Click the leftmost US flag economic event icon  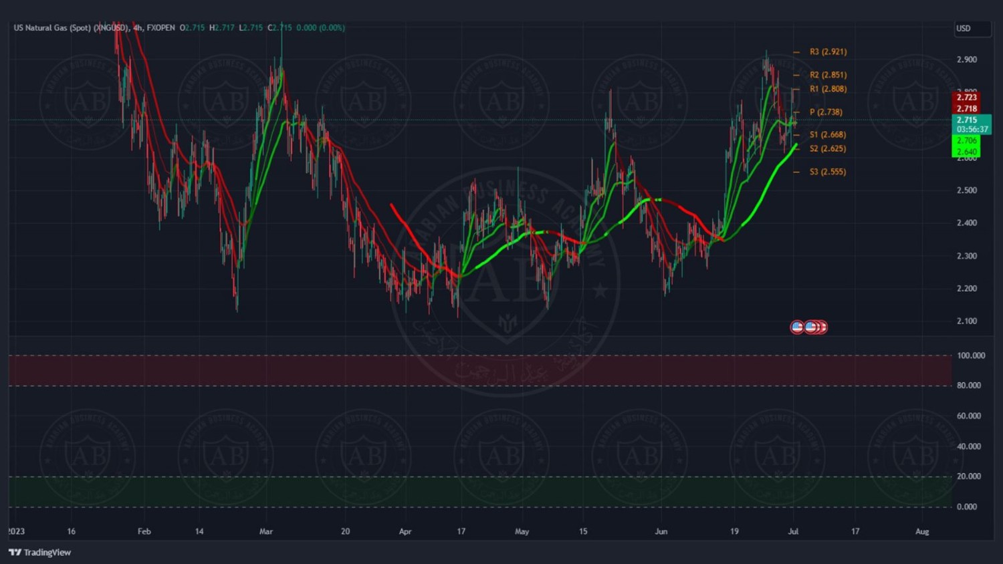tap(797, 327)
